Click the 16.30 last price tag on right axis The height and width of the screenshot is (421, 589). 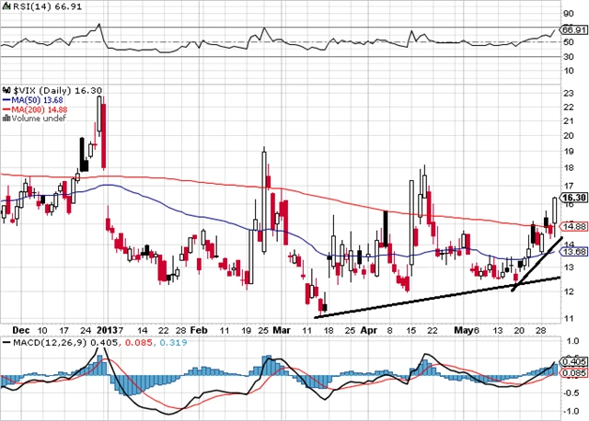pyautogui.click(x=573, y=198)
